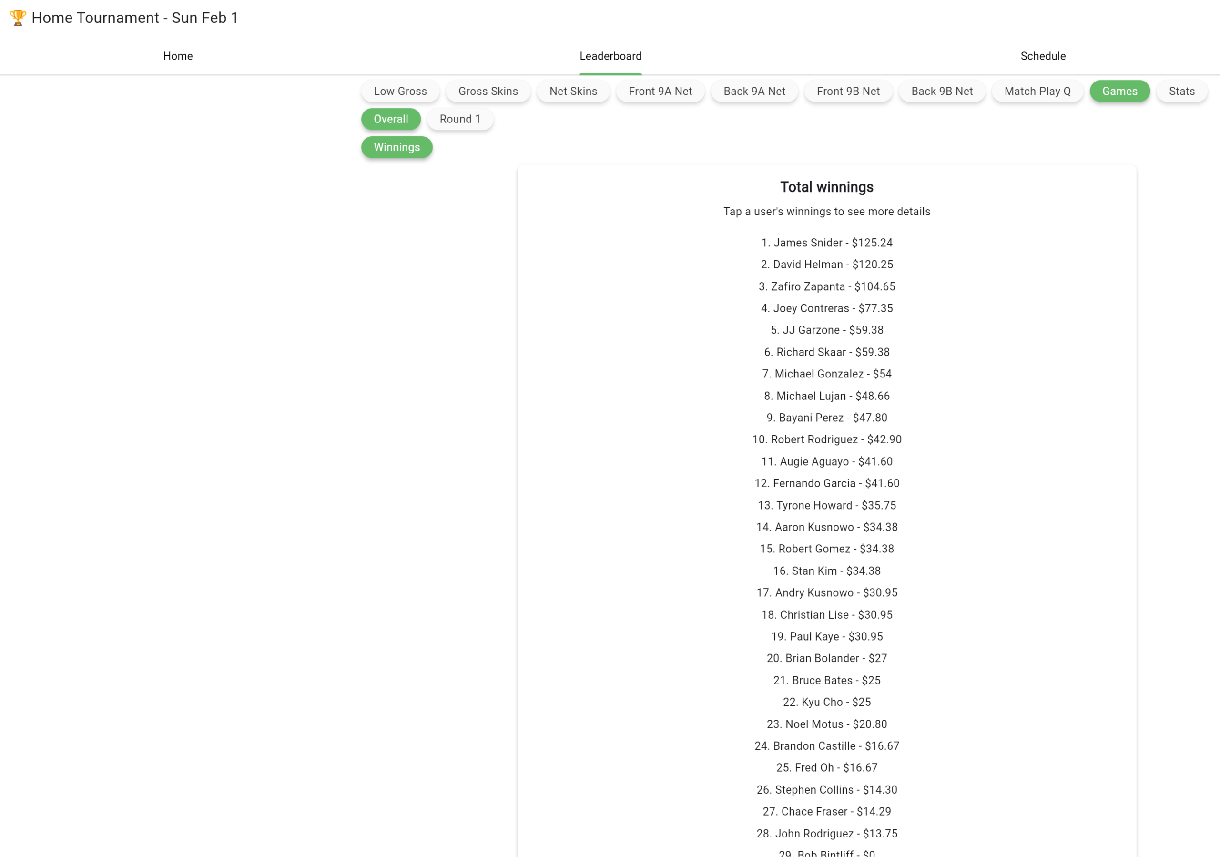
Task: Click the Stats chip
Action: pyautogui.click(x=1181, y=91)
